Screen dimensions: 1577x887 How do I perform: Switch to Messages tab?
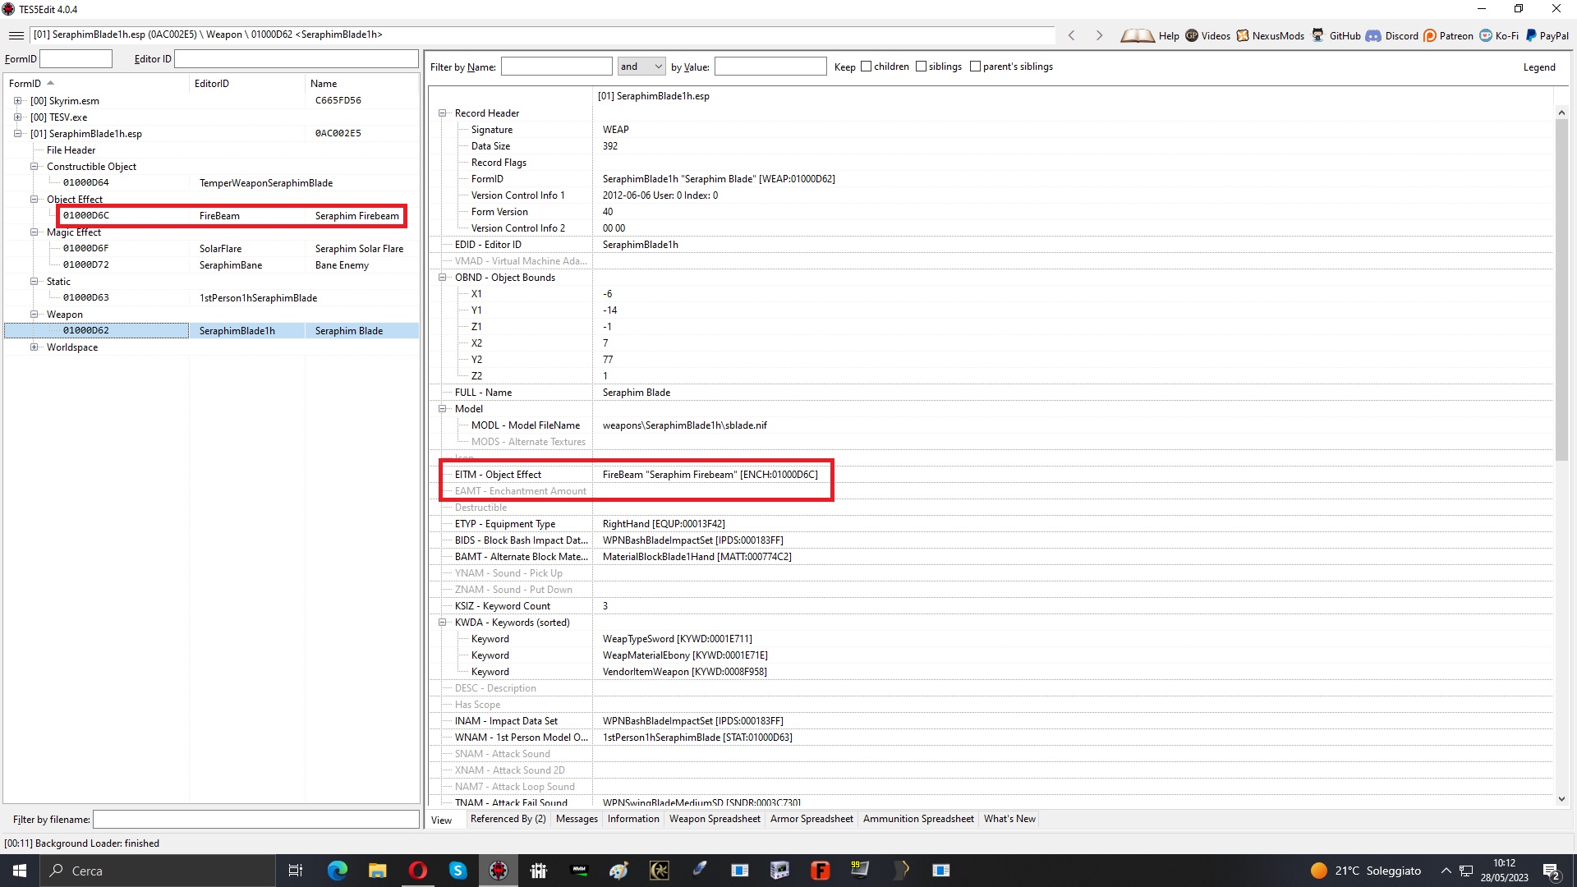[577, 819]
